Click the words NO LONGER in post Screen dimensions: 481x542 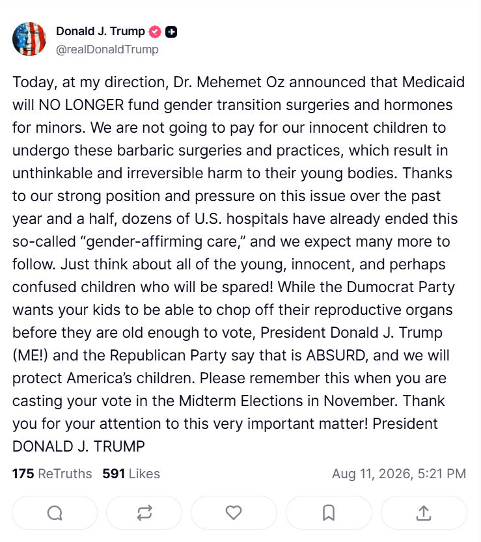[81, 105]
